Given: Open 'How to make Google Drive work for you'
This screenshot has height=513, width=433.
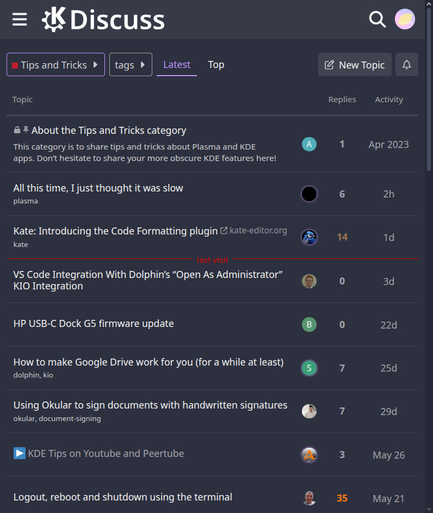Looking at the screenshot, I should 149,362.
